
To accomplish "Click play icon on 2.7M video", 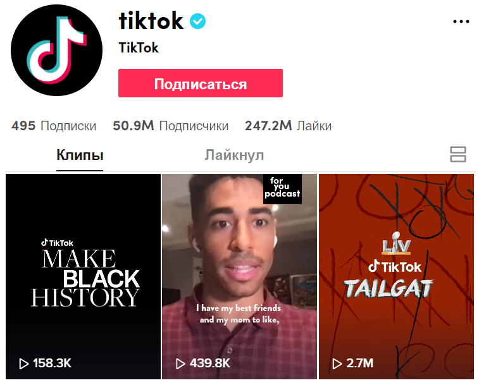I will pos(337,364).
